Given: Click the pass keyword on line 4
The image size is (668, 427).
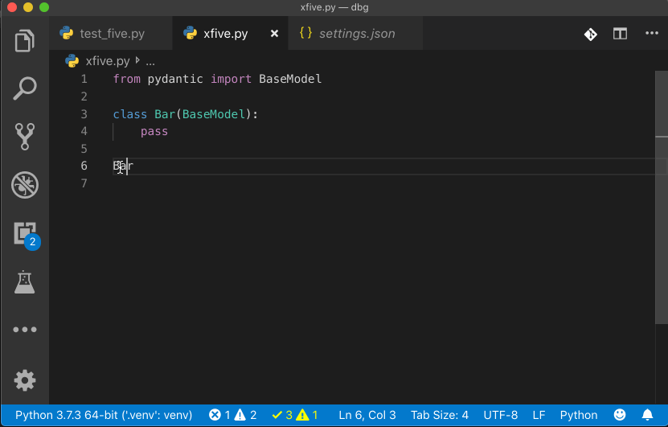Looking at the screenshot, I should 154,131.
